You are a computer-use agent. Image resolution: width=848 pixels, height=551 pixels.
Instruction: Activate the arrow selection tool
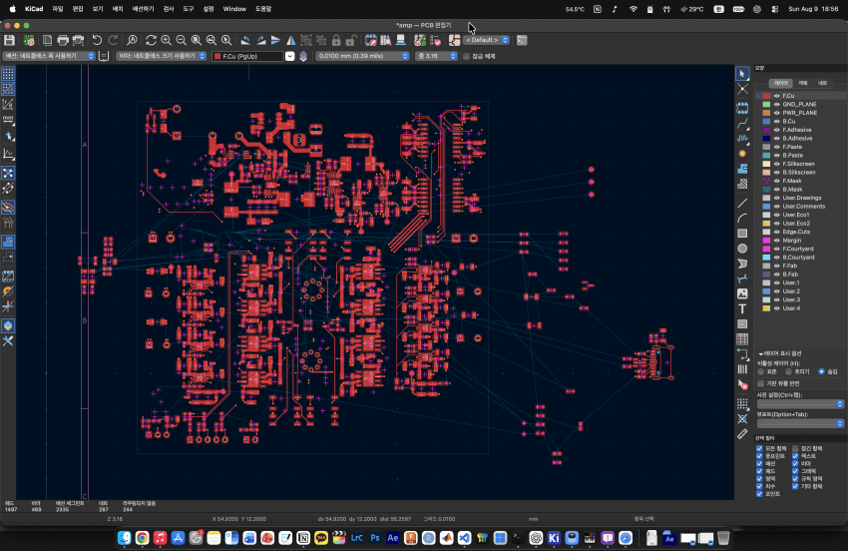click(742, 74)
